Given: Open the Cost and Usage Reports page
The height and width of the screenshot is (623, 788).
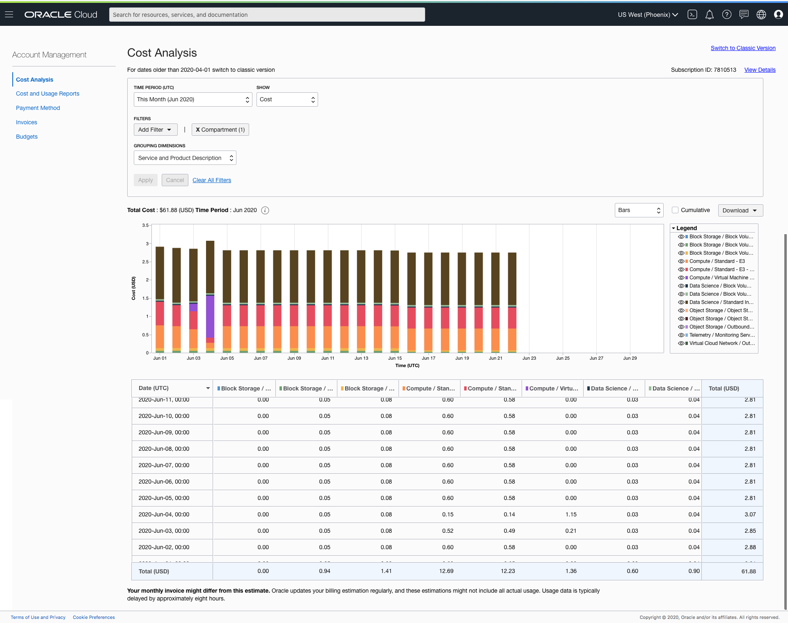Looking at the screenshot, I should pyautogui.click(x=47, y=94).
